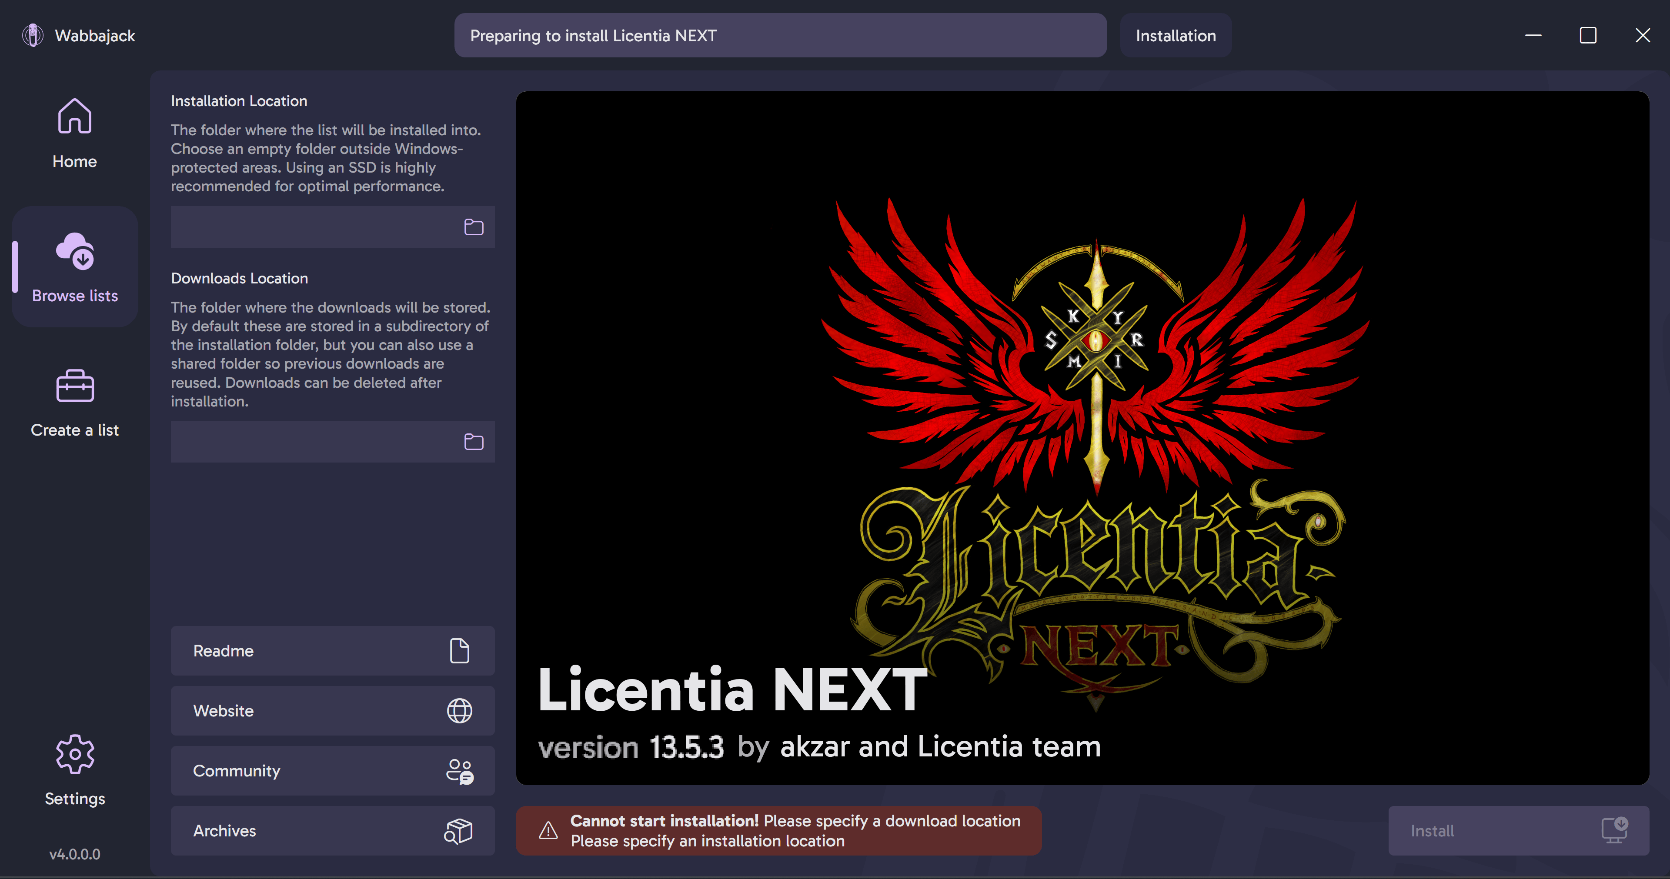Open the Settings gear

[75, 754]
